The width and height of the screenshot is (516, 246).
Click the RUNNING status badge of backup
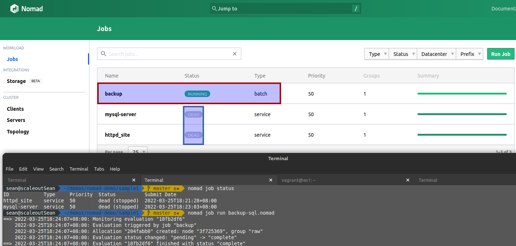(x=197, y=94)
